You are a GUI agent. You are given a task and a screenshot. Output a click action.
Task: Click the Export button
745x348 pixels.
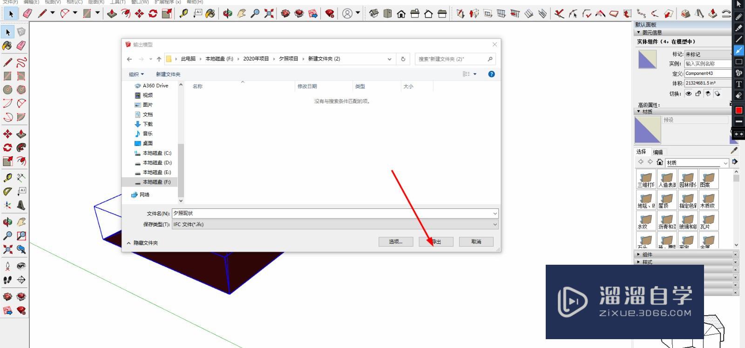click(x=436, y=242)
